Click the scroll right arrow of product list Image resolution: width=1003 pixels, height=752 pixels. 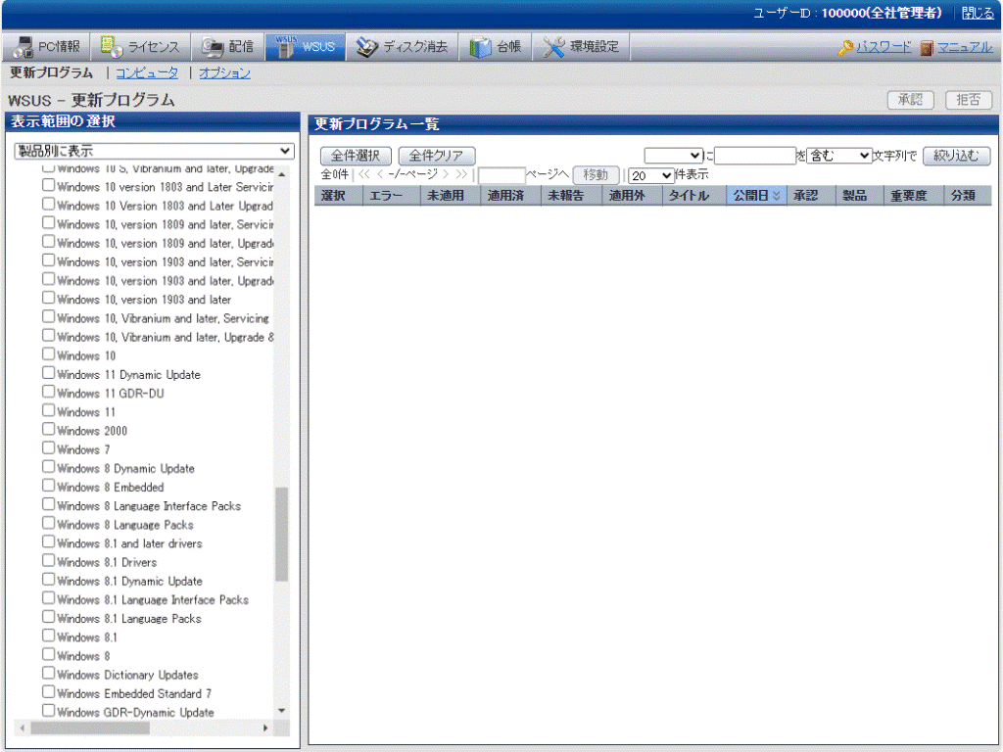[265, 728]
